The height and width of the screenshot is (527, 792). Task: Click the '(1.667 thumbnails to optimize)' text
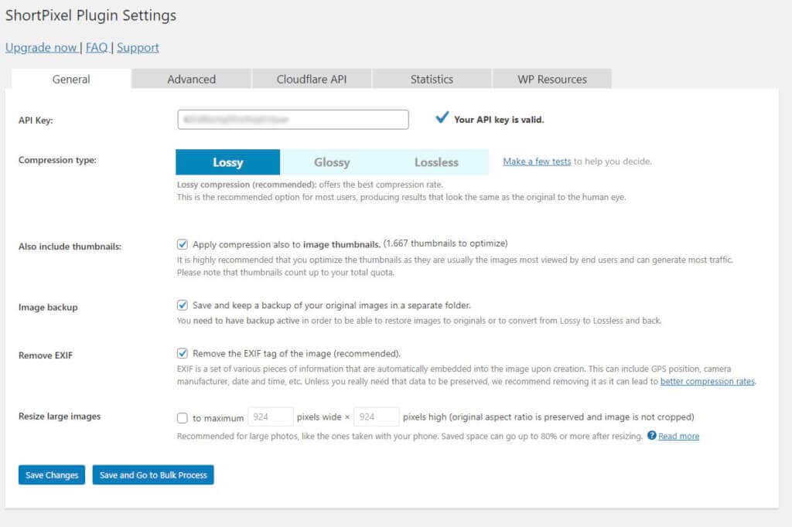coord(445,243)
